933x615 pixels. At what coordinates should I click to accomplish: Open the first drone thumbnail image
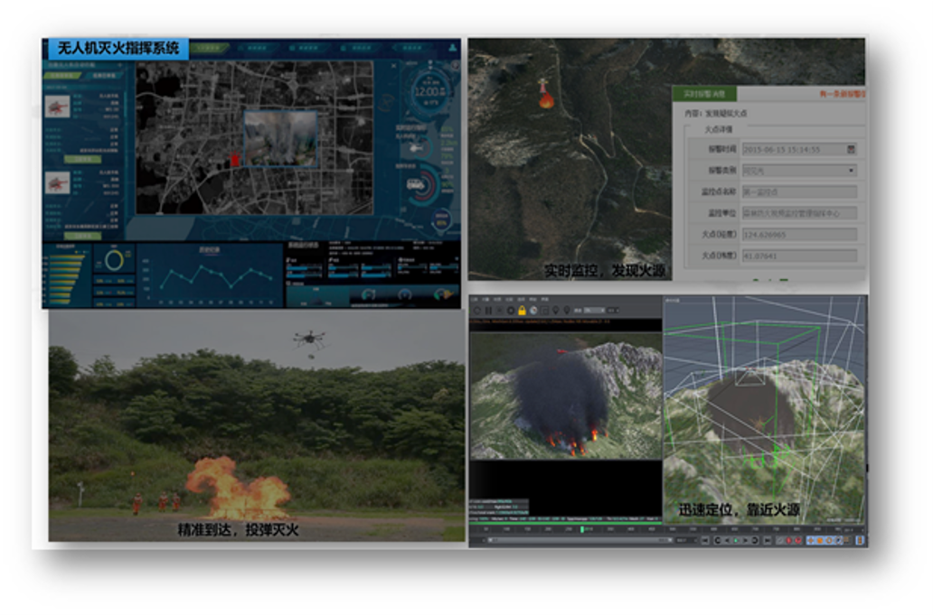pos(57,107)
